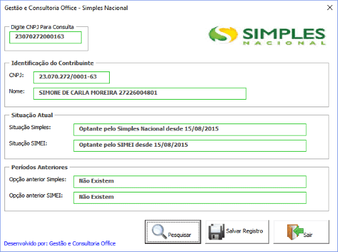Open Desenvolvido por Gestão e Consultoria Office link
The width and height of the screenshot is (338, 252).
pos(60,244)
